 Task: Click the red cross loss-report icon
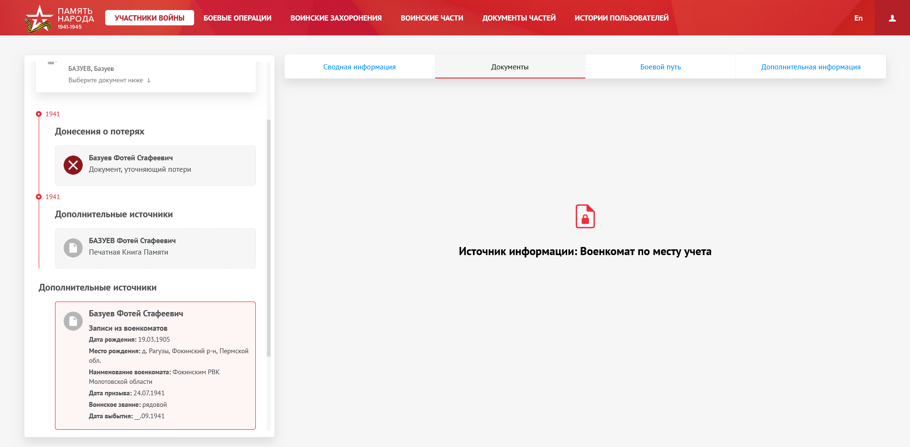point(73,165)
